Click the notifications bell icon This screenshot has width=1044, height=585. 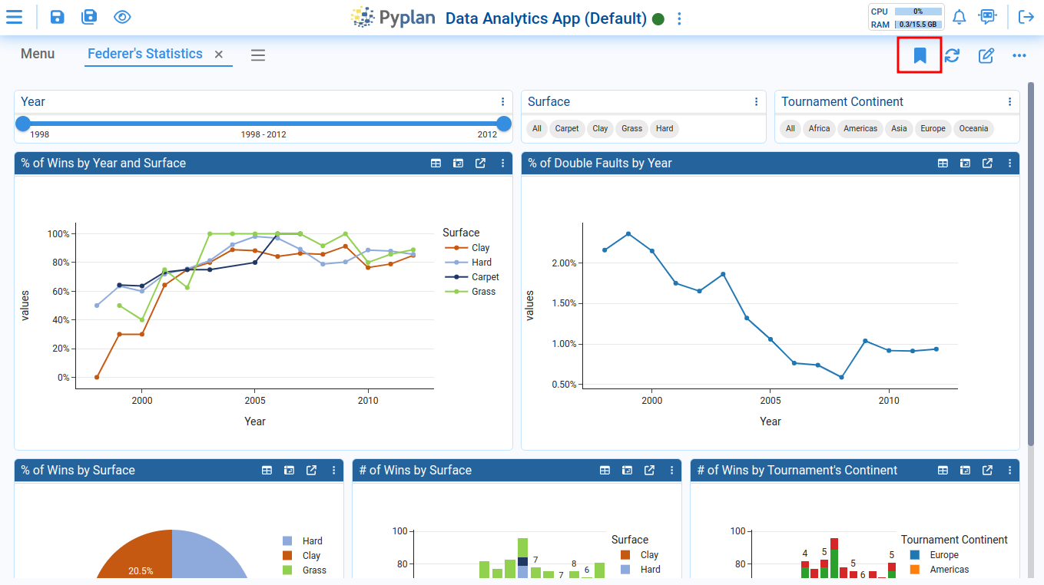(x=959, y=17)
